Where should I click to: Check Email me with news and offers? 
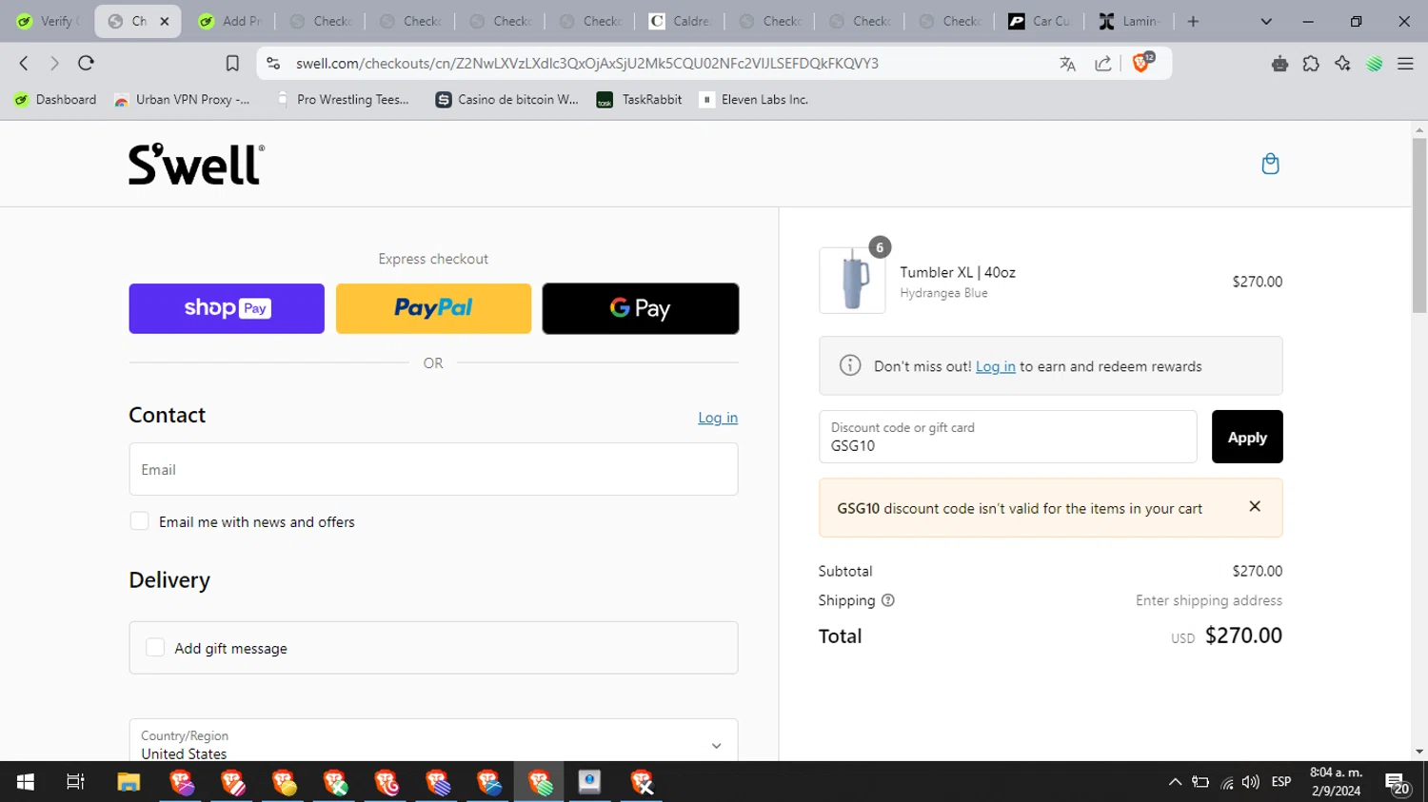140,521
